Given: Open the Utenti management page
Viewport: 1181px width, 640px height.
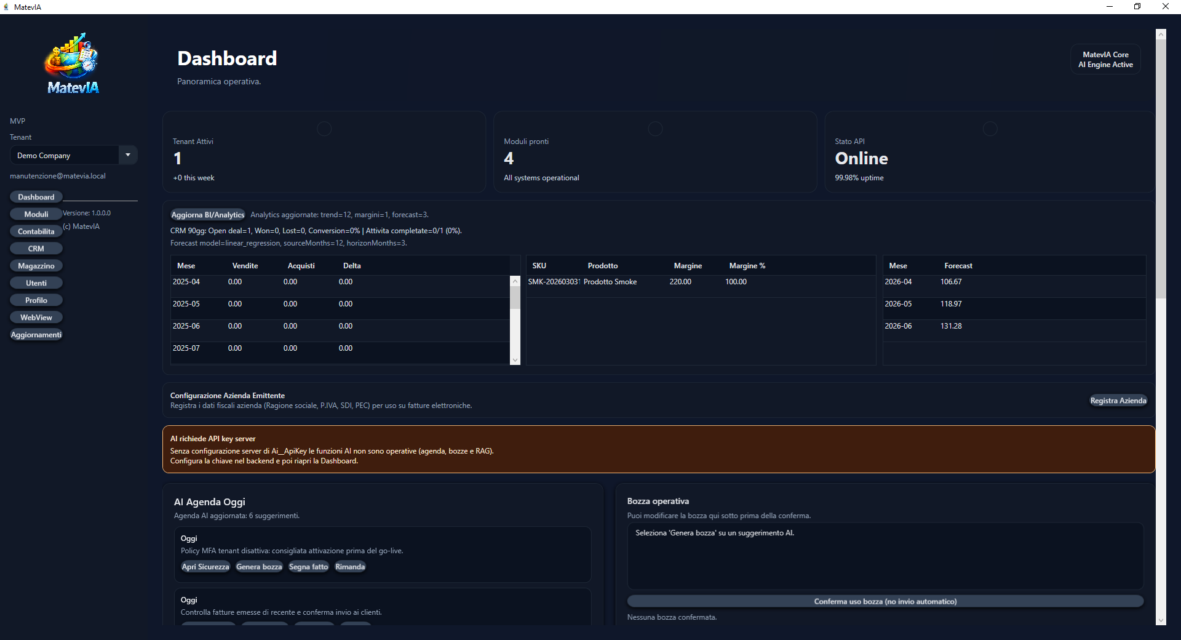Looking at the screenshot, I should point(36,283).
